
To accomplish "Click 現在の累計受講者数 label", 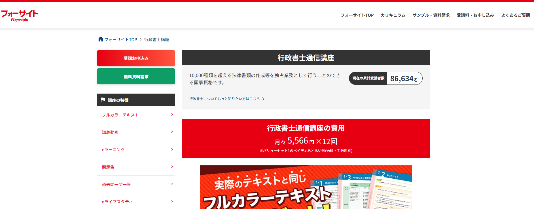I will click(x=368, y=78).
